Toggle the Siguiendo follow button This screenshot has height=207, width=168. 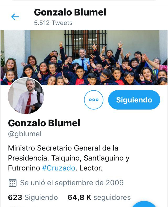pyautogui.click(x=134, y=100)
